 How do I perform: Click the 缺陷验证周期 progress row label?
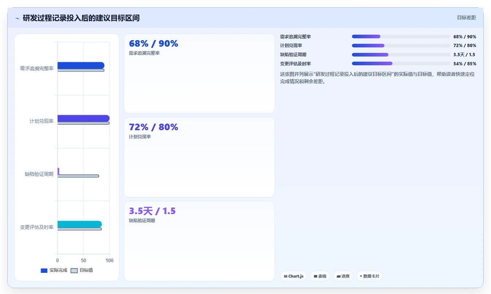(x=293, y=55)
